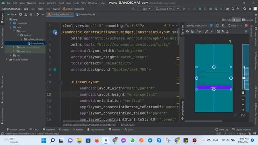Image resolution: width=258 pixels, height=145 pixels.
Task: Click Sync Project with Gradle Files icon
Action: point(227,9)
